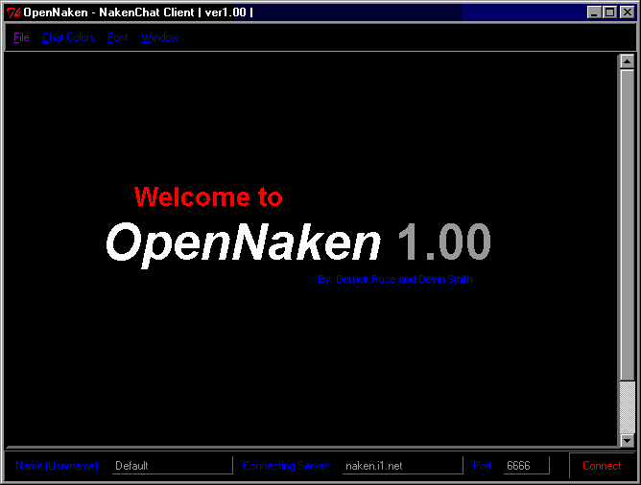
Task: Click the gray '1.00' version text
Action: click(x=444, y=242)
